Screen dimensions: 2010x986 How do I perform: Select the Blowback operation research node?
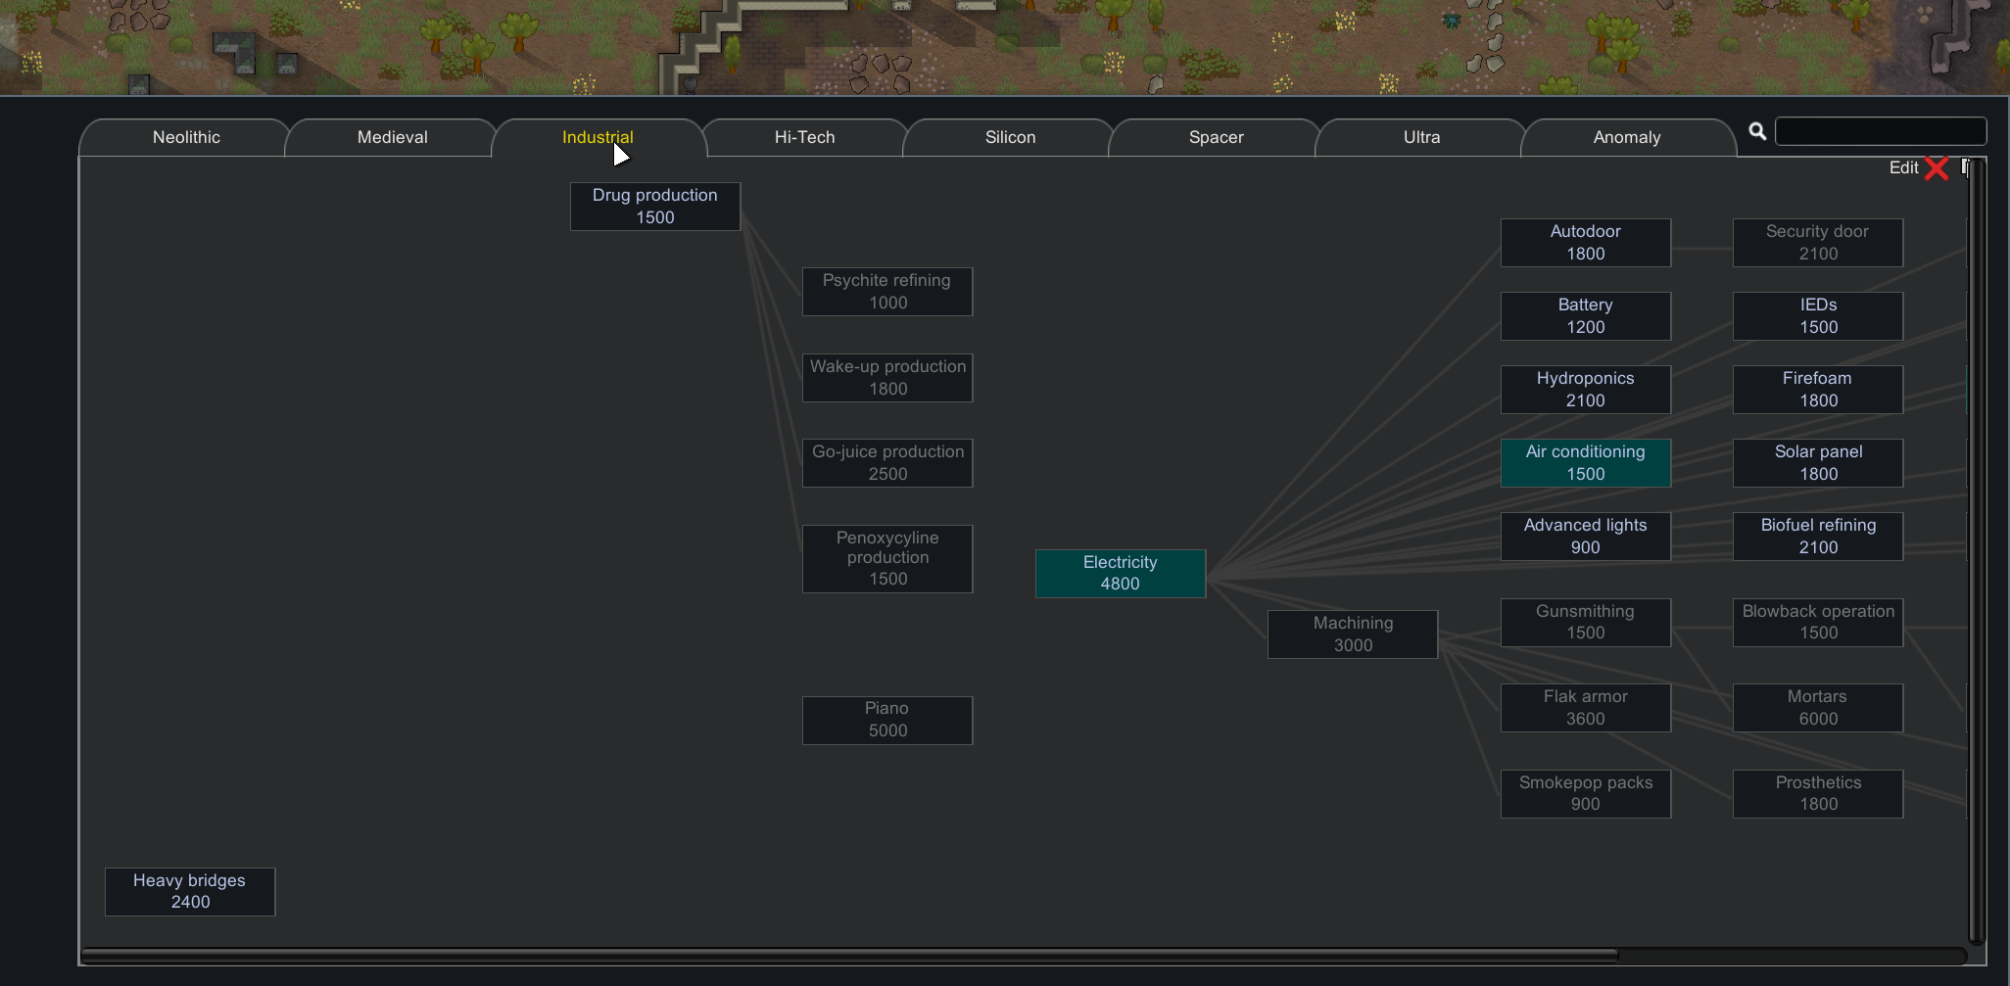[1818, 623]
